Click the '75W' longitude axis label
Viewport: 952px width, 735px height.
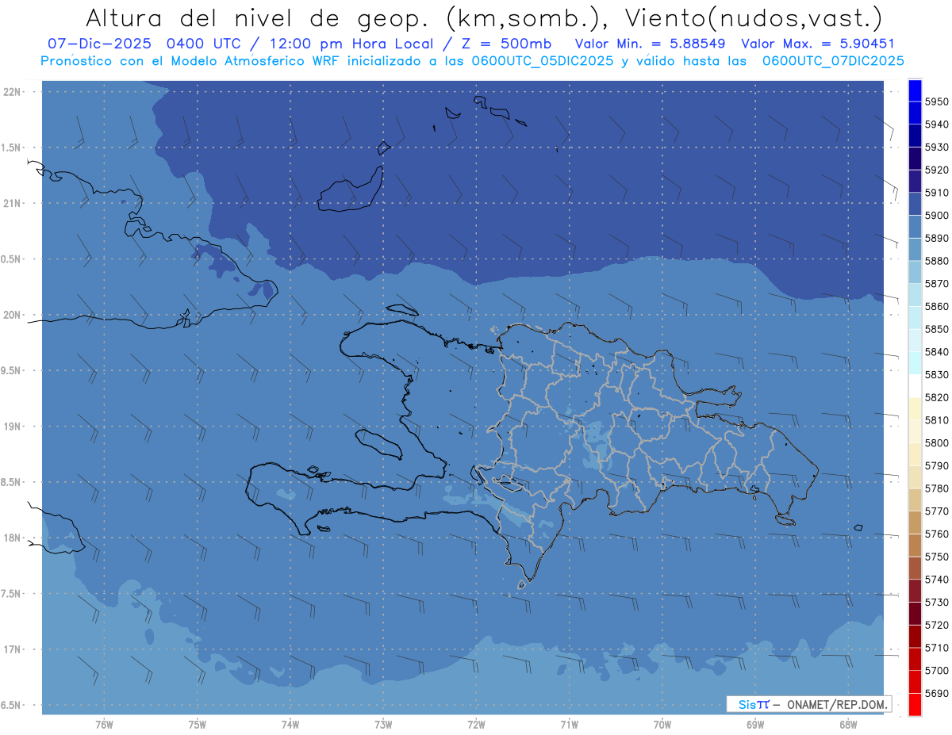click(x=197, y=725)
